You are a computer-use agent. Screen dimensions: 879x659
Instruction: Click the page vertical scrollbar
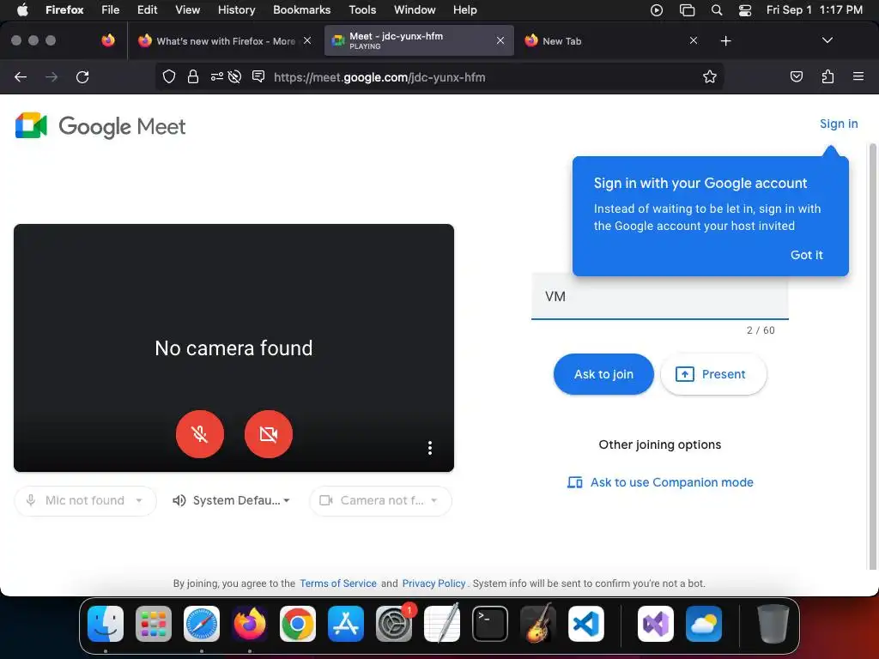872,356
